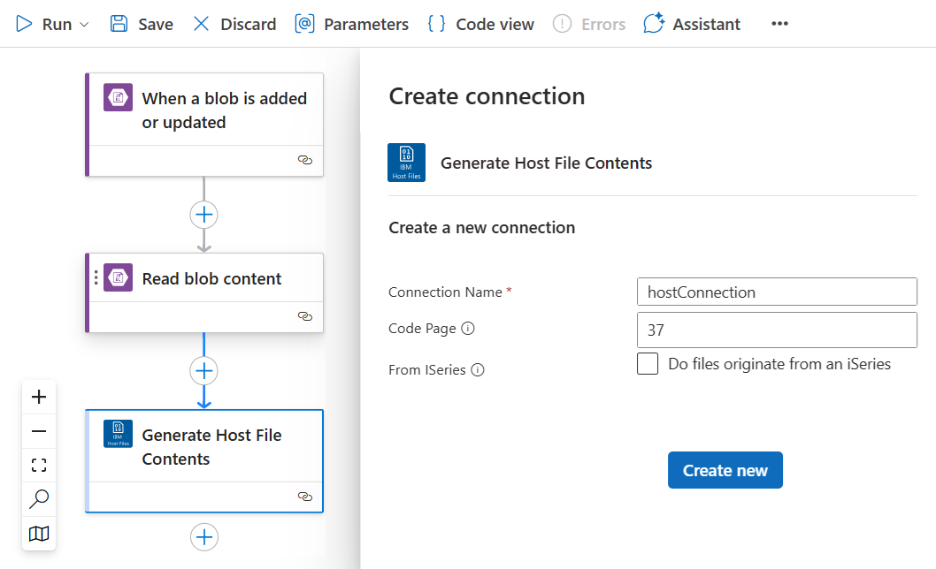Viewport: 936px width, 569px height.
Task: Select the Generate Host File Contents card
Action: point(204,461)
